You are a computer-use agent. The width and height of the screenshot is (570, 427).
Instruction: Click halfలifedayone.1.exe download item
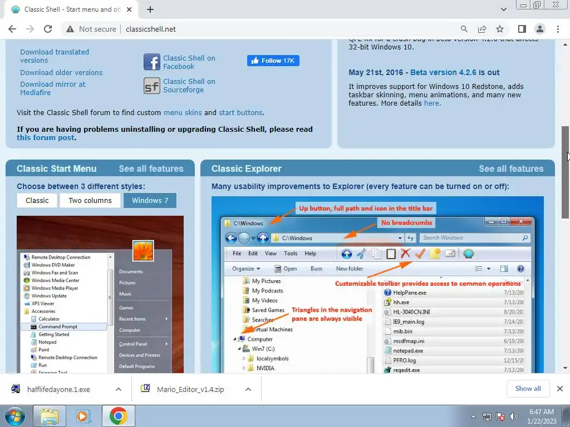click(x=58, y=389)
